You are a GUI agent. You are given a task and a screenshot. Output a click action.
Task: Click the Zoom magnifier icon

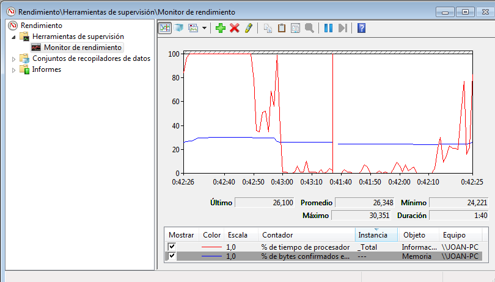(309, 28)
